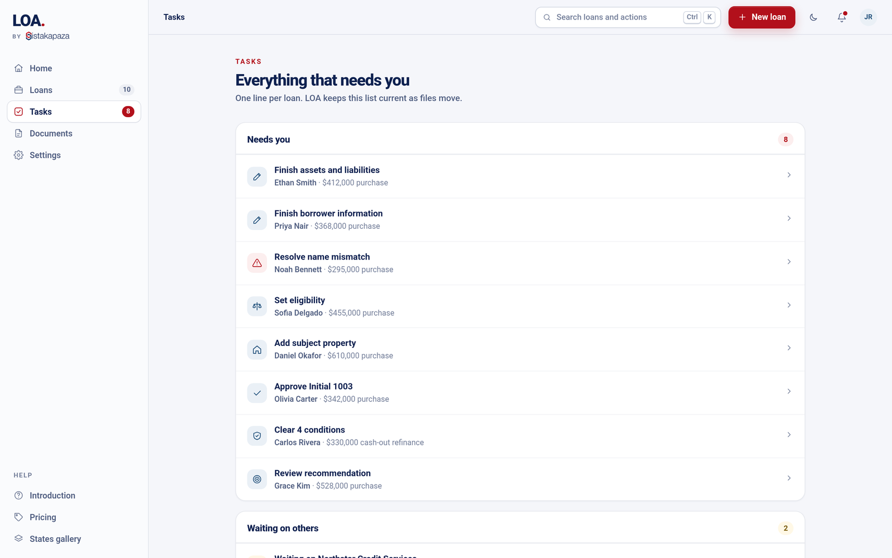Click the chevron on the Grace Kim row

coord(789,478)
